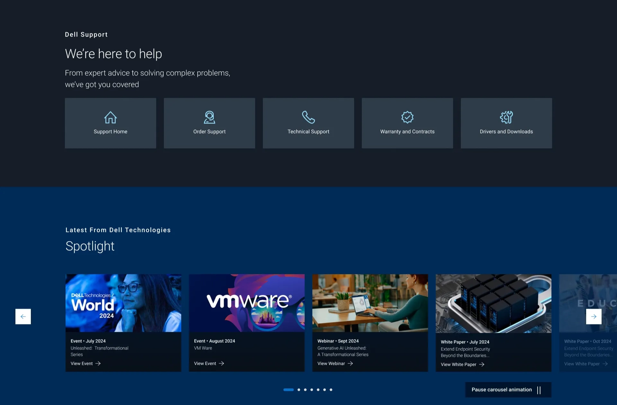Screen dimensions: 617x405
Task: Click arrow beside View Webinar
Action: coord(350,364)
